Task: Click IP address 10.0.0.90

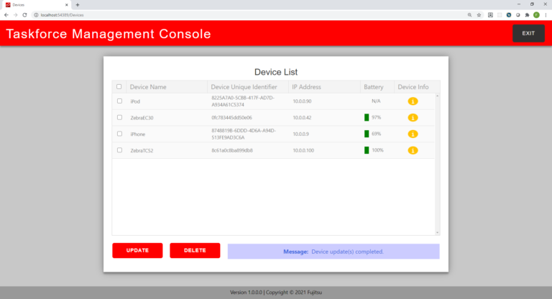Action: 302,101
